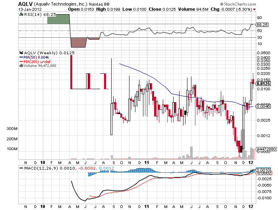Click the blue 0.0046 MA value tag
Image resolution: width=278 pixels, height=210 pixels.
coord(263,106)
